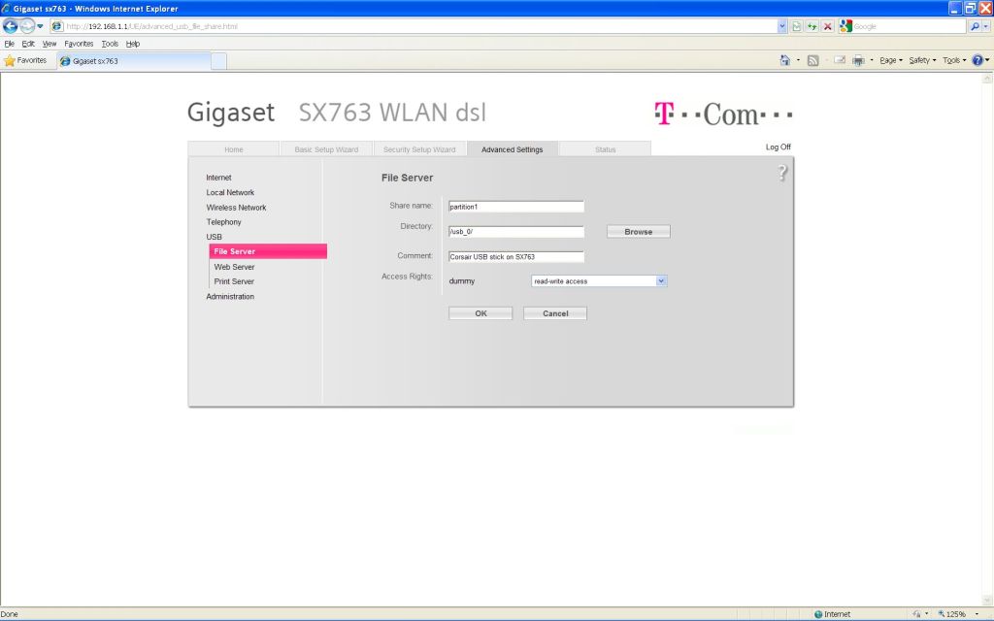Click the Read Mail icon

pyautogui.click(x=840, y=60)
